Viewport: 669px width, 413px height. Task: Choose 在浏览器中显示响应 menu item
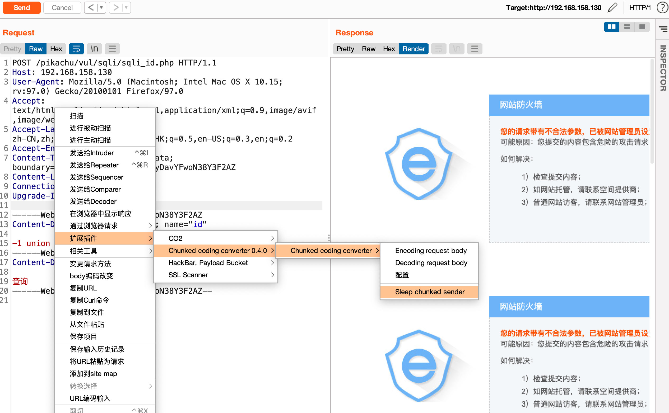(105, 214)
